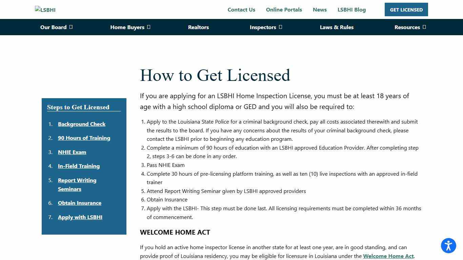
Task: Go to the News section
Action: click(320, 9)
